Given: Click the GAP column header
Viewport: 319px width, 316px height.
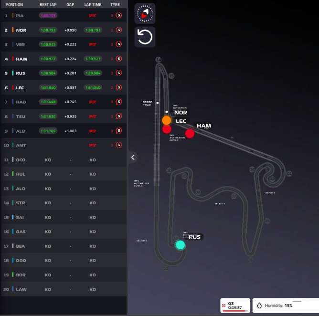Looking at the screenshot, I should click(70, 4).
